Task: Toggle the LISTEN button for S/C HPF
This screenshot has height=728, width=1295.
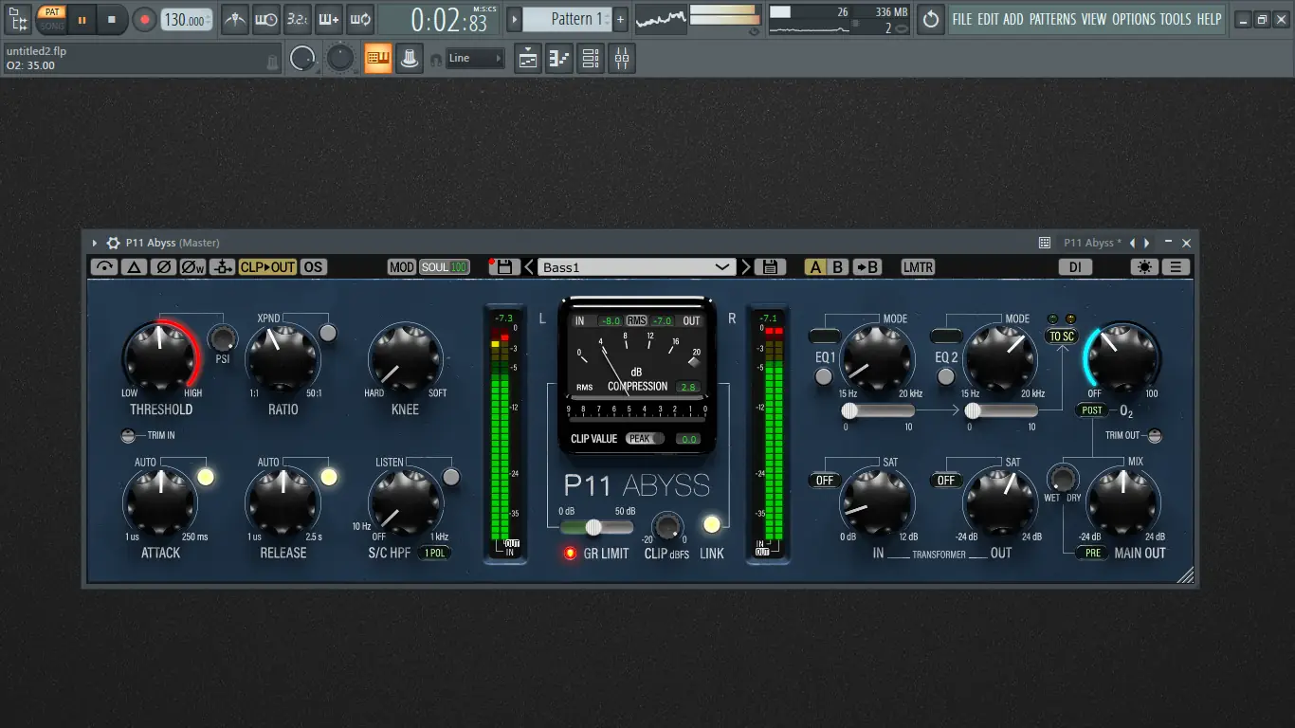Action: [451, 477]
